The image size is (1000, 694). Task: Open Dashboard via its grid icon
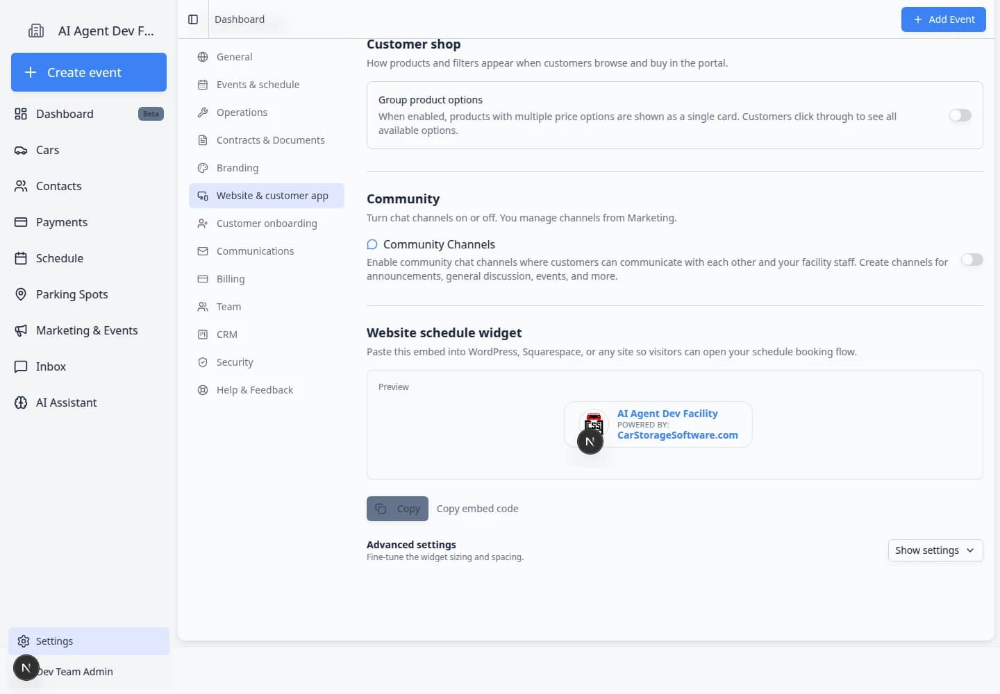click(21, 114)
